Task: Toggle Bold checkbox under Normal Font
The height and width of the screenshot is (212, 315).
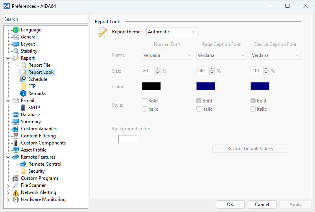Action: 145,101
